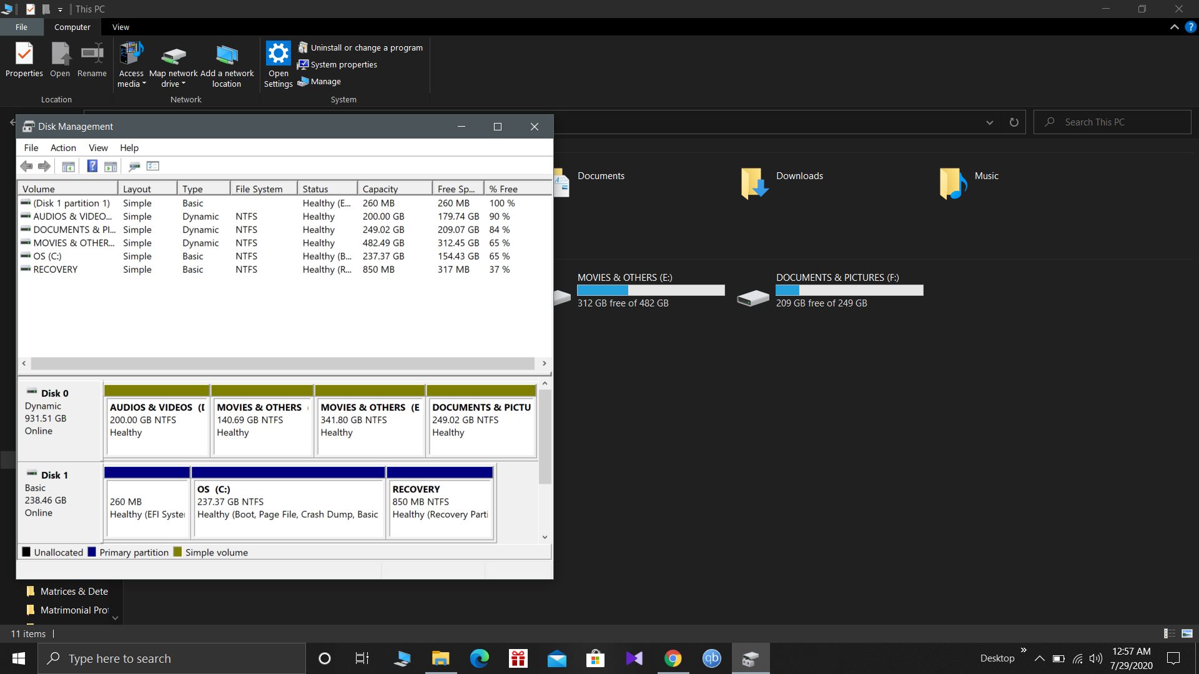
Task: Select the DOCUMENTS & PICTURES (F:) drive
Action: click(830, 290)
